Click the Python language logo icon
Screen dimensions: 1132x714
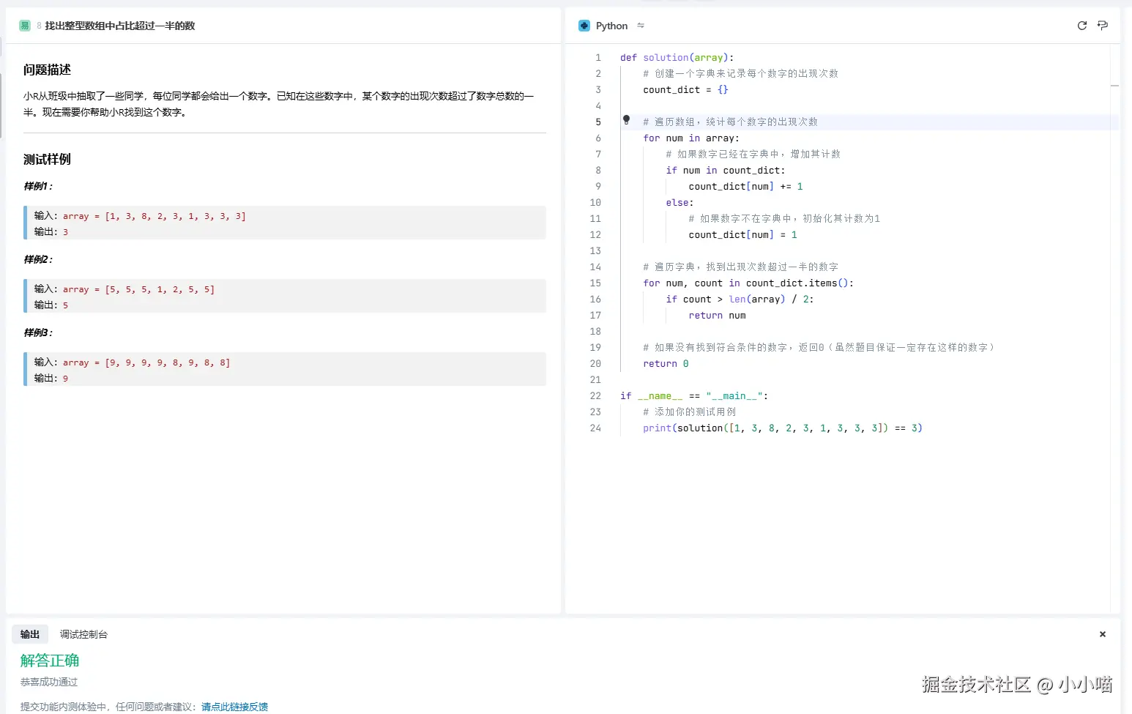coord(584,26)
